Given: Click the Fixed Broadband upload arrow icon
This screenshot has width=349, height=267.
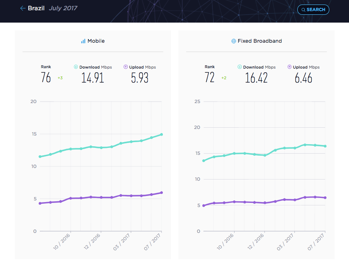Looking at the screenshot, I should [290, 67].
